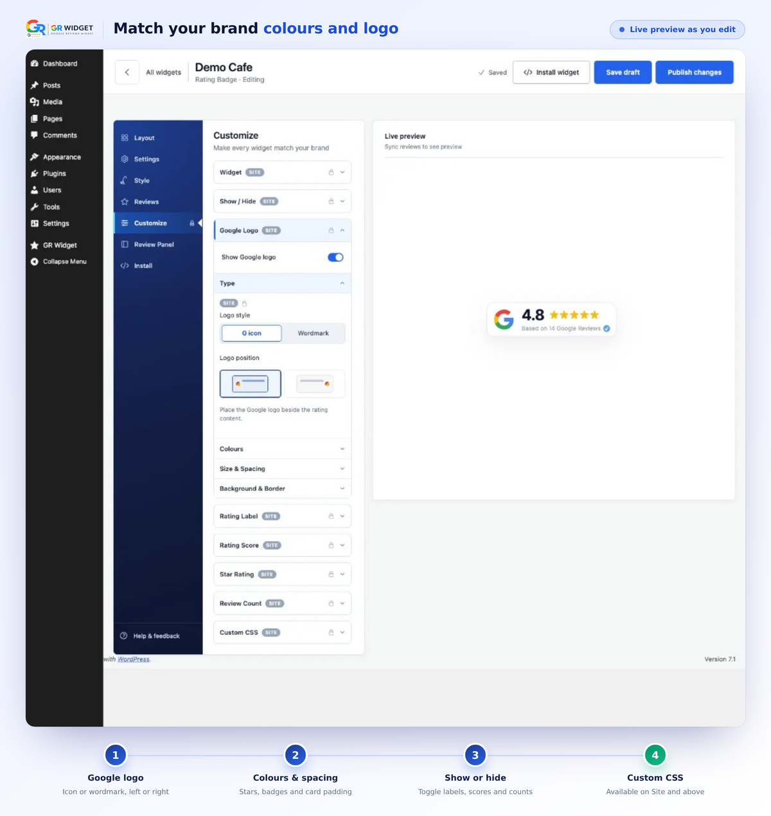Click the Comments bubble icon
Viewport: 771px width, 816px height.
coord(35,136)
